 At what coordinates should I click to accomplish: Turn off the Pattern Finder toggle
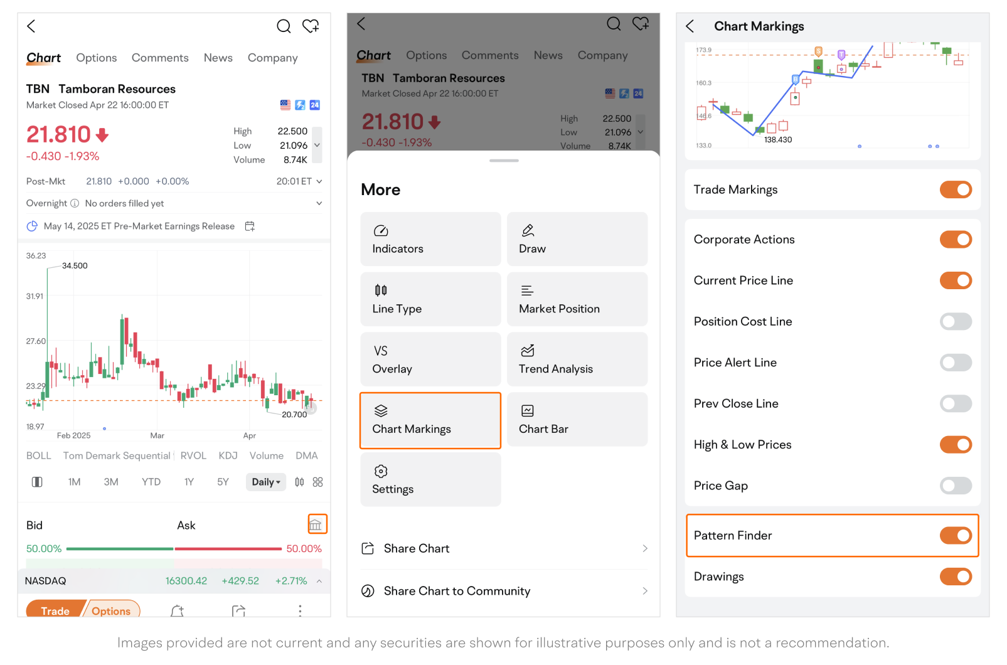coord(955,536)
